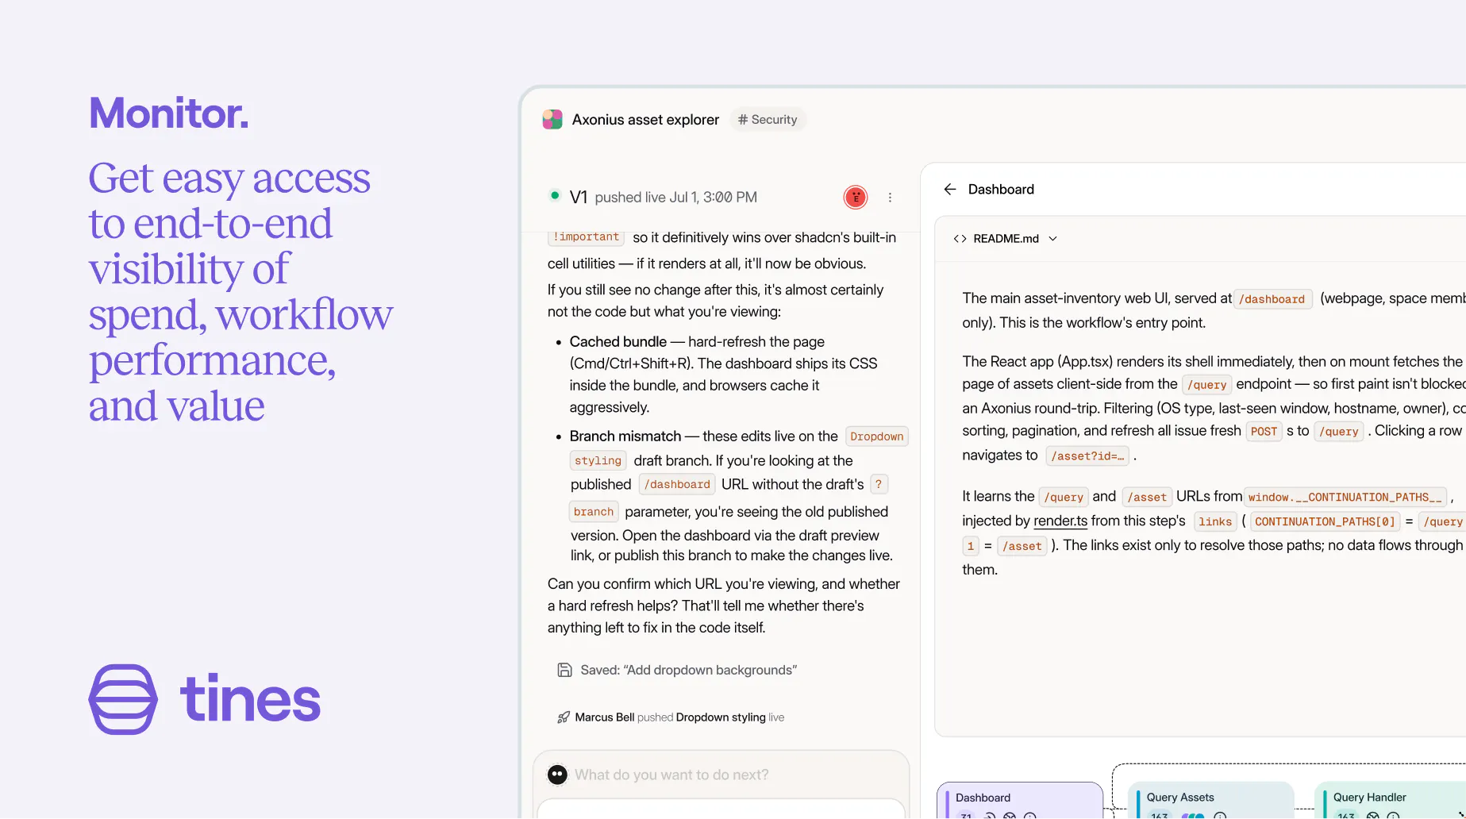Select the Query Assets node card
This screenshot has width=1466, height=819.
(1210, 801)
